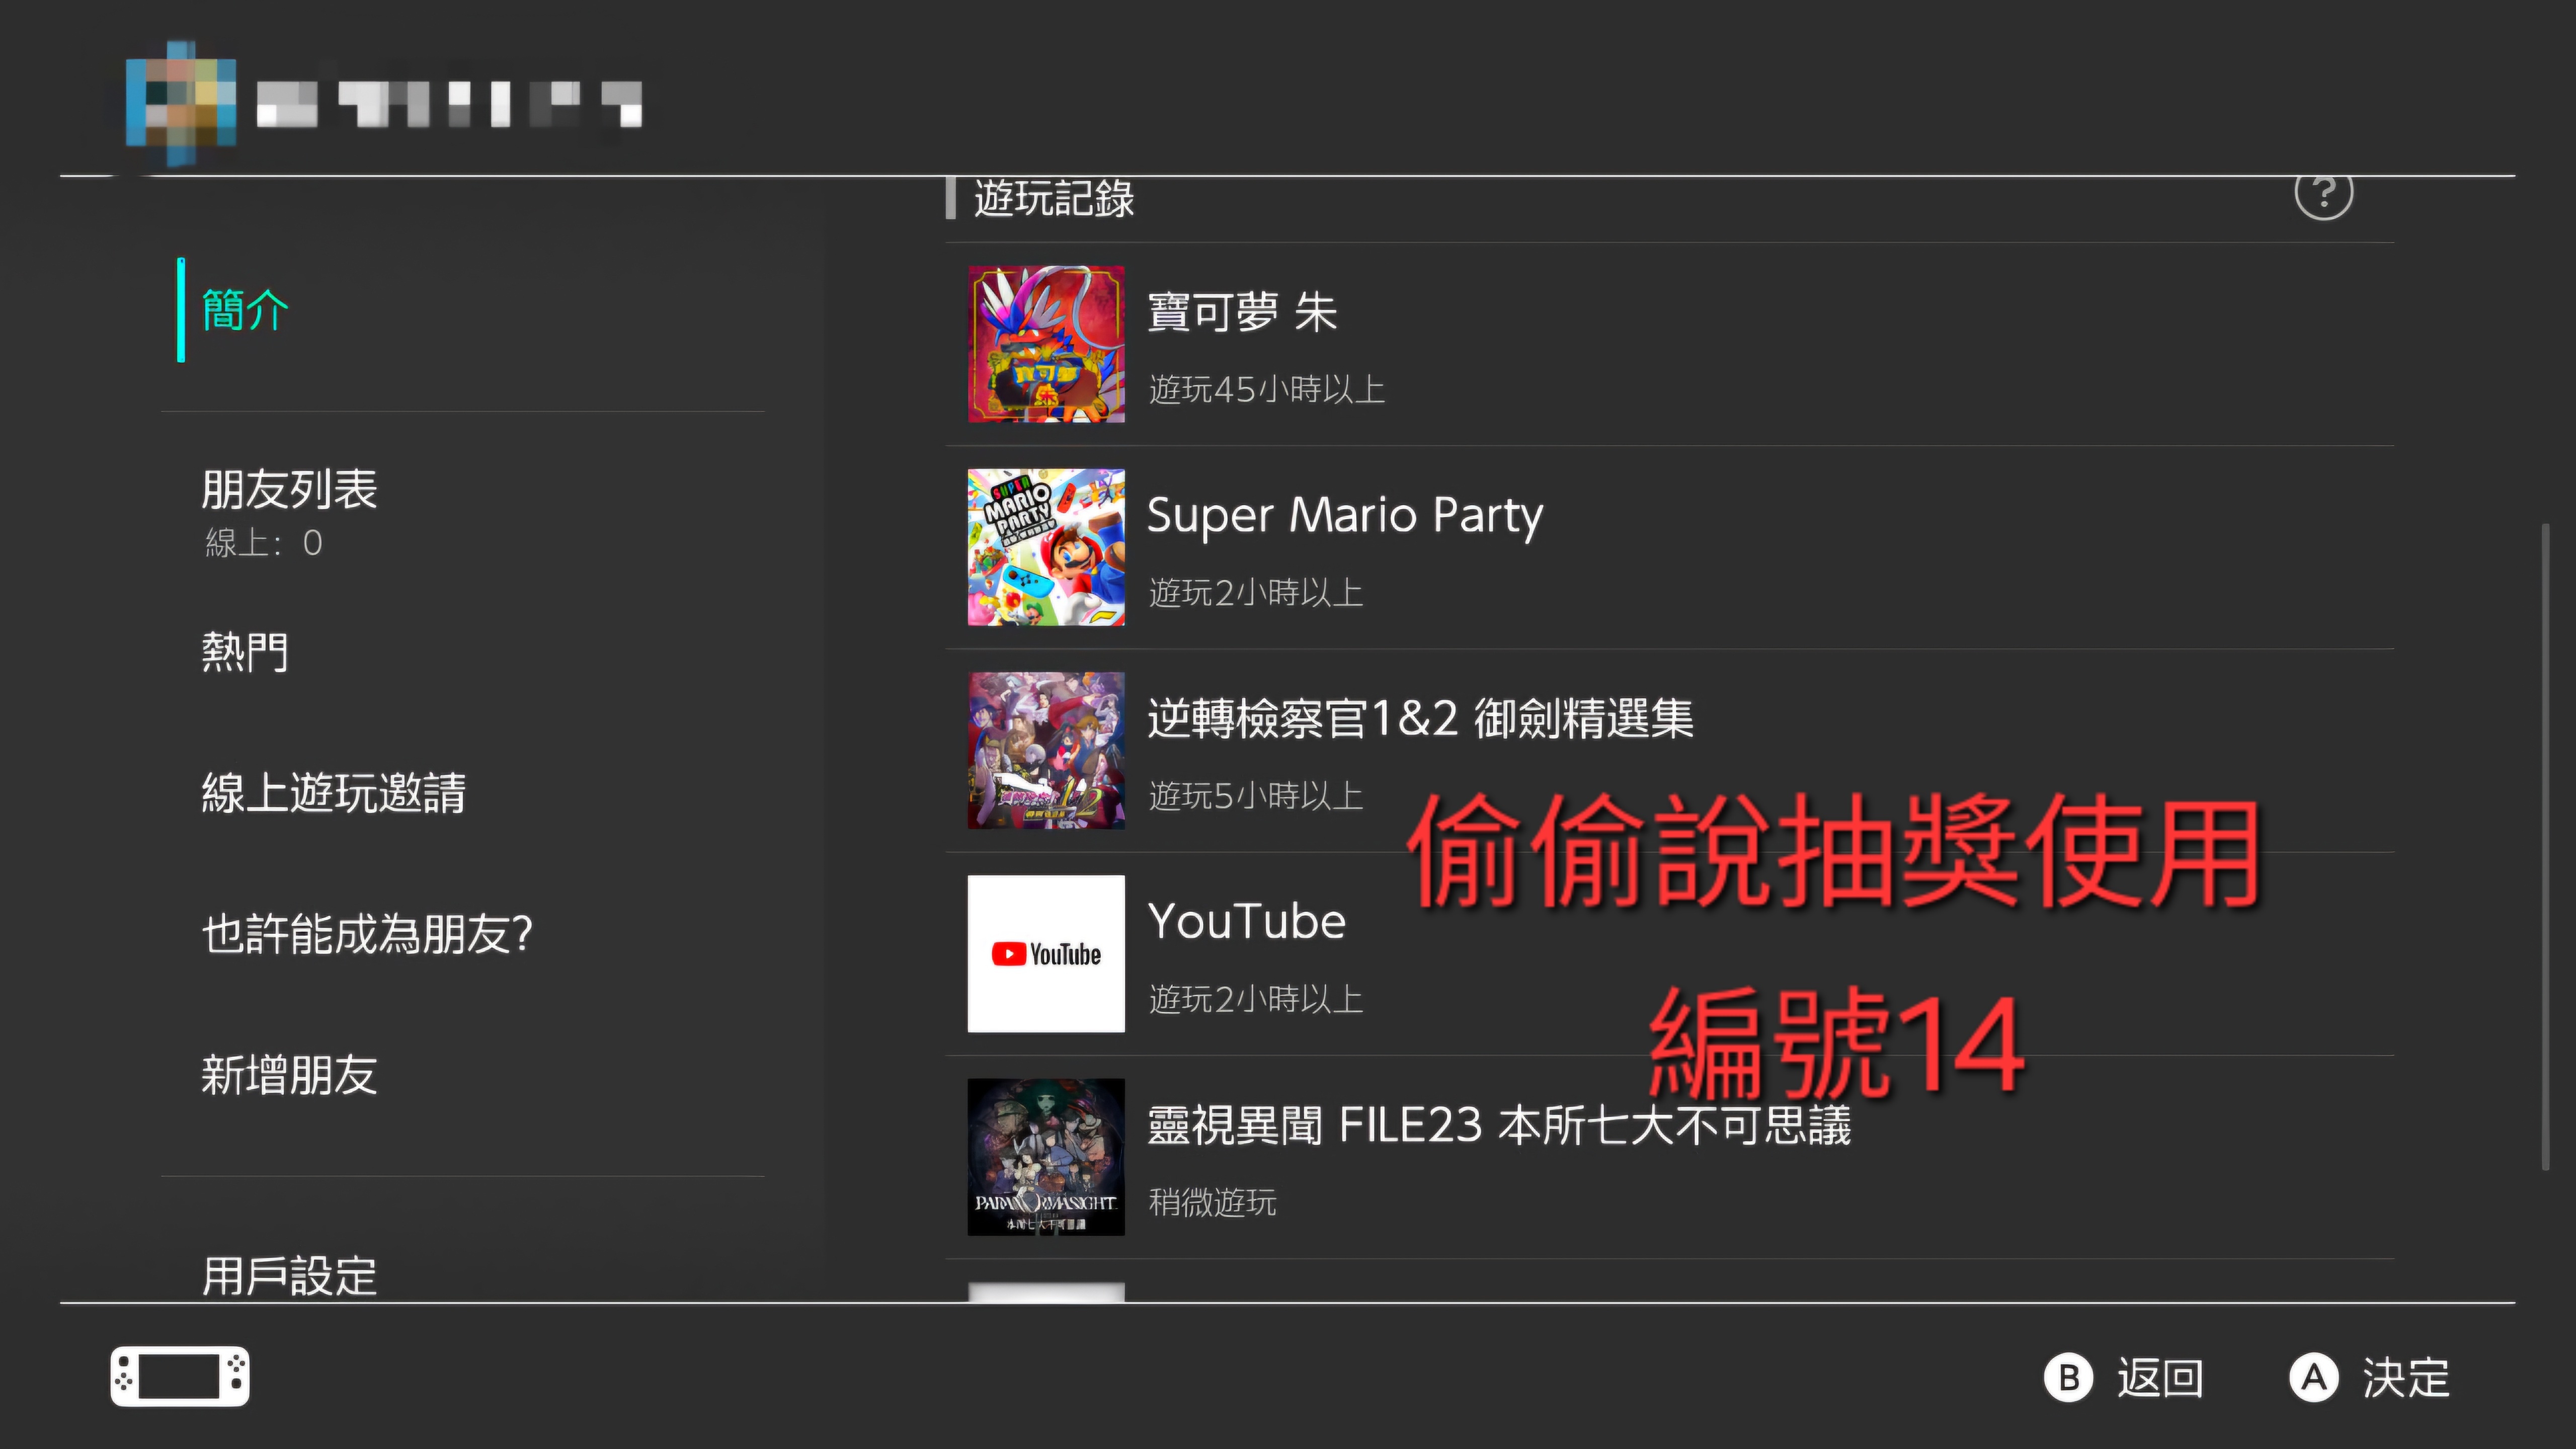2576x1449 pixels.
Task: Select the 靈視異聞 FILE23 cover icon
Action: (x=1046, y=1156)
